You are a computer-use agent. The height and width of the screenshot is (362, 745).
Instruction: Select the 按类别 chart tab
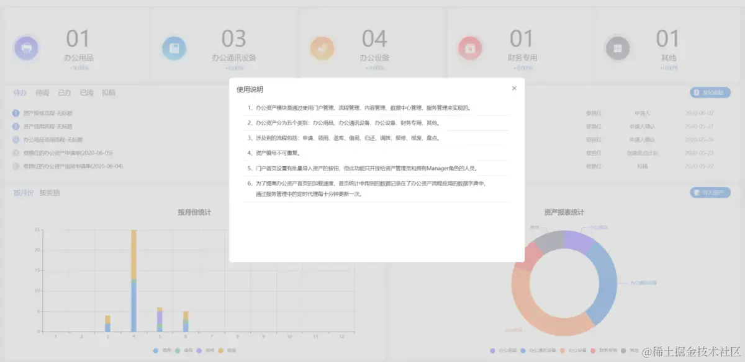50,193
